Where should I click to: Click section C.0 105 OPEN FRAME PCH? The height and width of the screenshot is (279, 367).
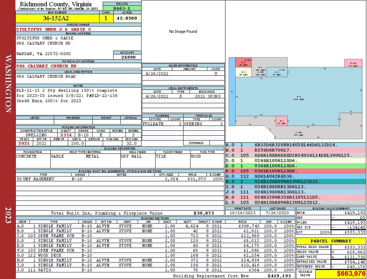pos(155,236)
